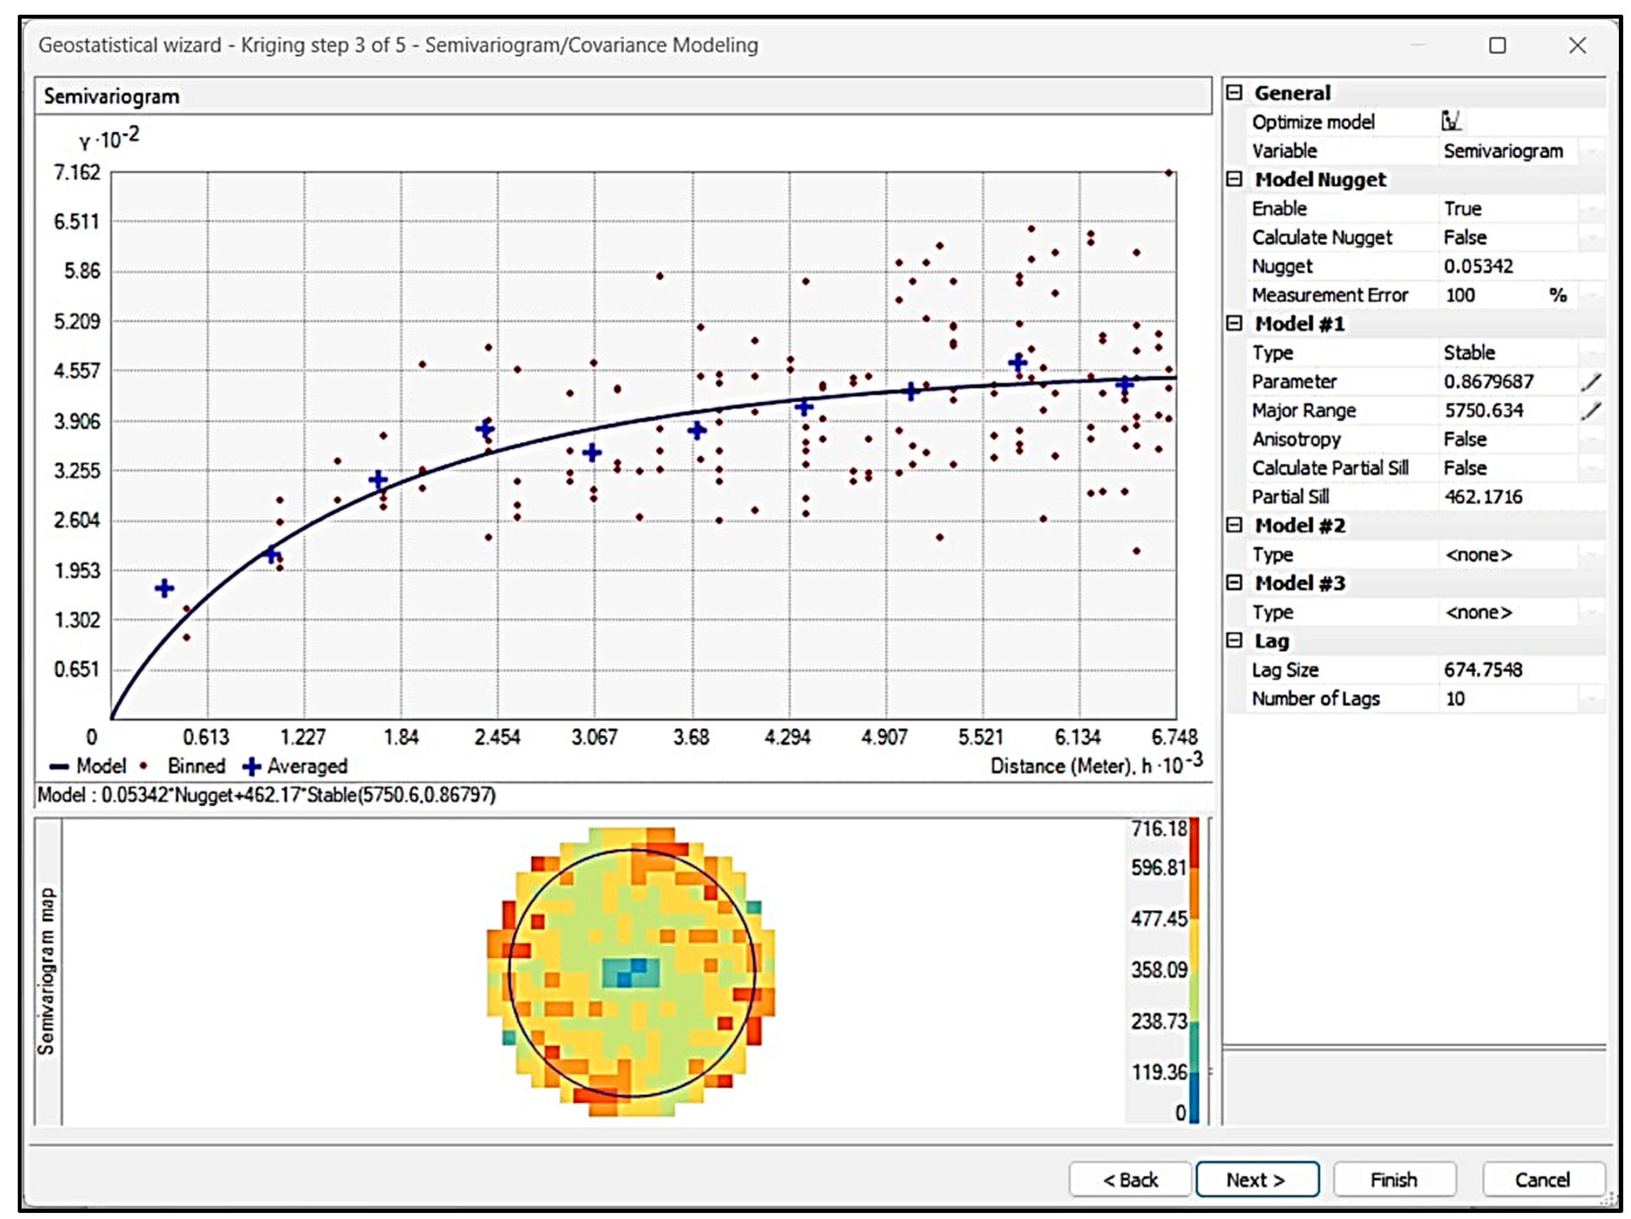The image size is (1631, 1219).
Task: Open the Number of Lags dropdown
Action: (1592, 698)
